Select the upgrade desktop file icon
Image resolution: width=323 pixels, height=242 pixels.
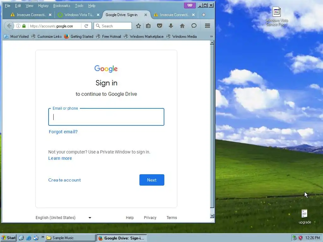pyautogui.click(x=305, y=216)
